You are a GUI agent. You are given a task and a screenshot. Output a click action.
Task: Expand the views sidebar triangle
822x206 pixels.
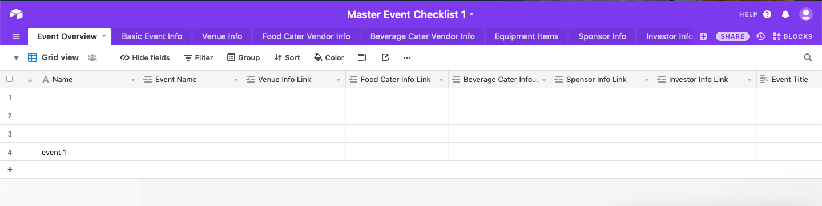pyautogui.click(x=16, y=57)
